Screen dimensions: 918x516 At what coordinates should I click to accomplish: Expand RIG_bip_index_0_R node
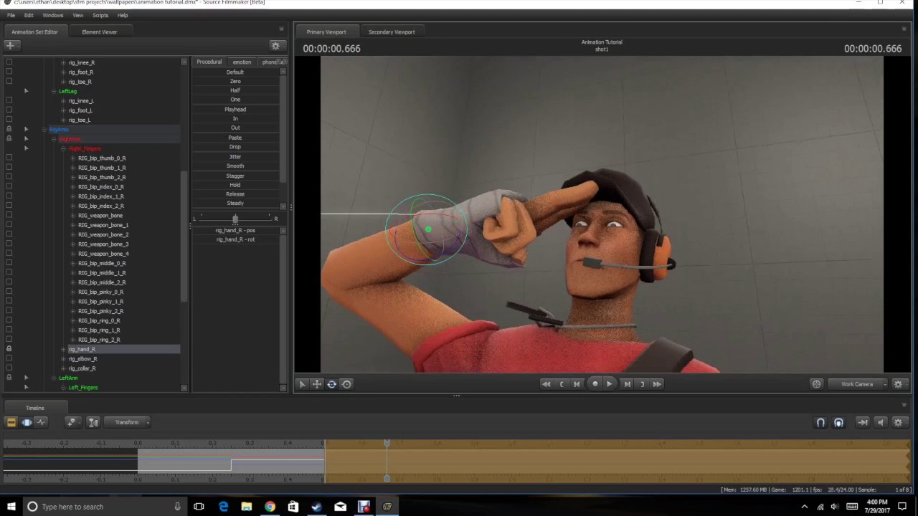72,187
